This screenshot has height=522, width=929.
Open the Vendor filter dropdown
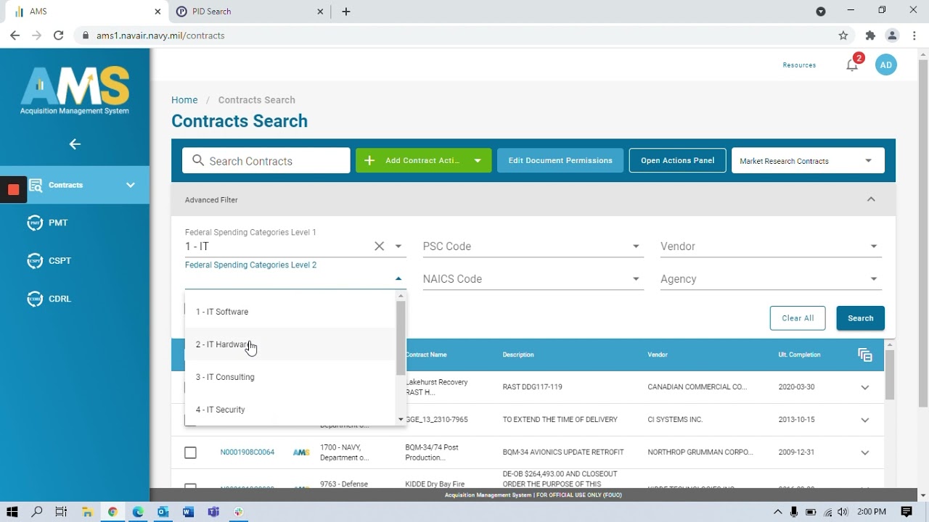click(771, 246)
